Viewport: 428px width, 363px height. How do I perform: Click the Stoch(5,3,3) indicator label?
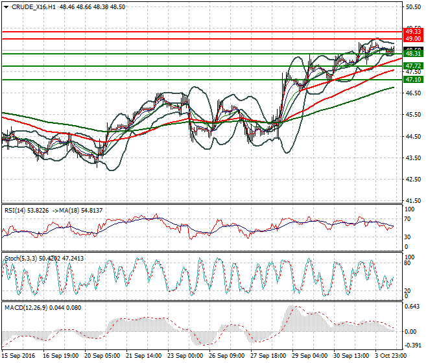(x=21, y=258)
